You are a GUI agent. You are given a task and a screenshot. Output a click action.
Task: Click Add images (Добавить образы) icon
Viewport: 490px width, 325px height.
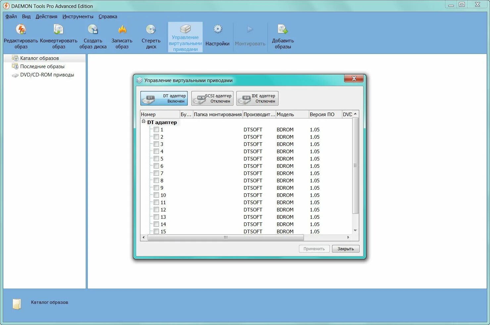click(x=283, y=29)
